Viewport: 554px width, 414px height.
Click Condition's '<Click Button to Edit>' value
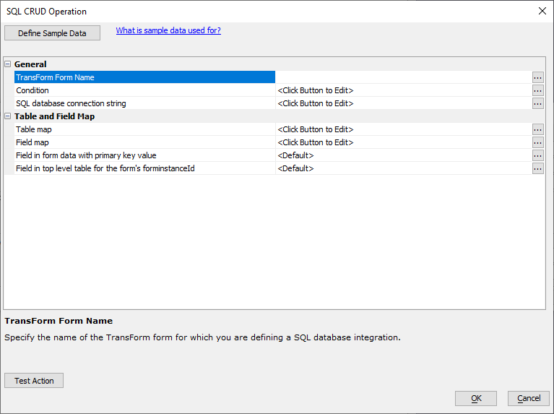316,90
